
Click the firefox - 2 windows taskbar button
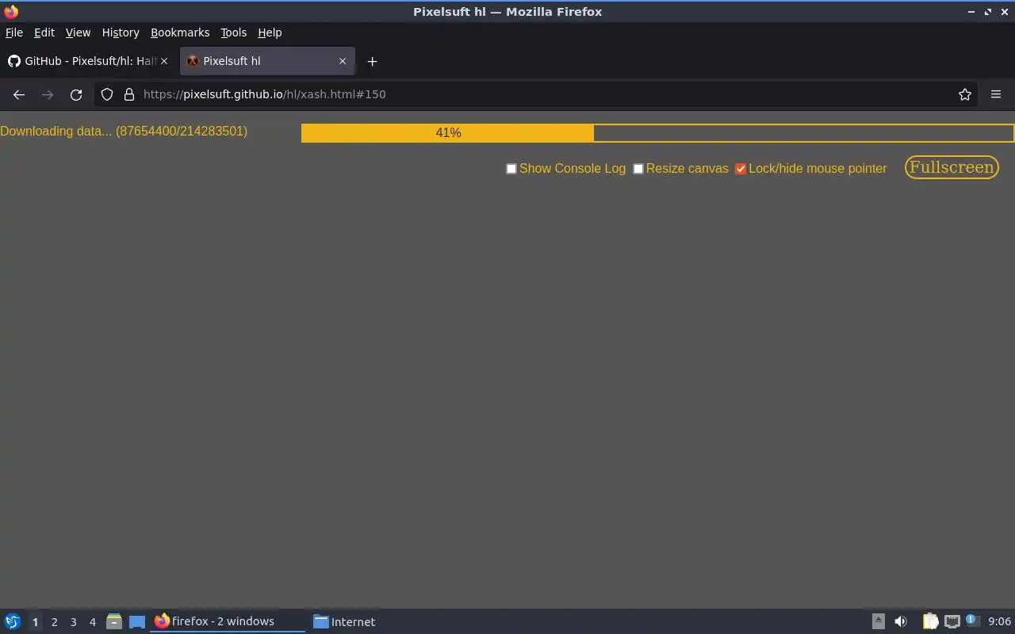tap(228, 621)
